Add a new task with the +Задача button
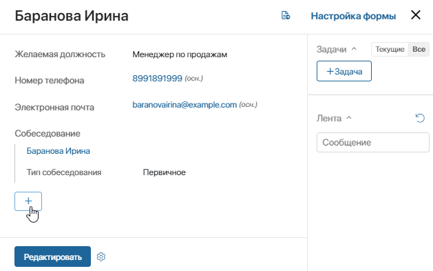433x271 pixels. tap(344, 71)
